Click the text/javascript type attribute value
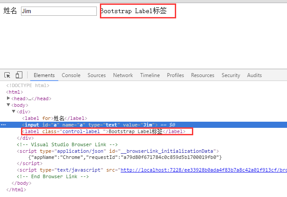The width and height of the screenshot is (287, 197). coord(79,170)
